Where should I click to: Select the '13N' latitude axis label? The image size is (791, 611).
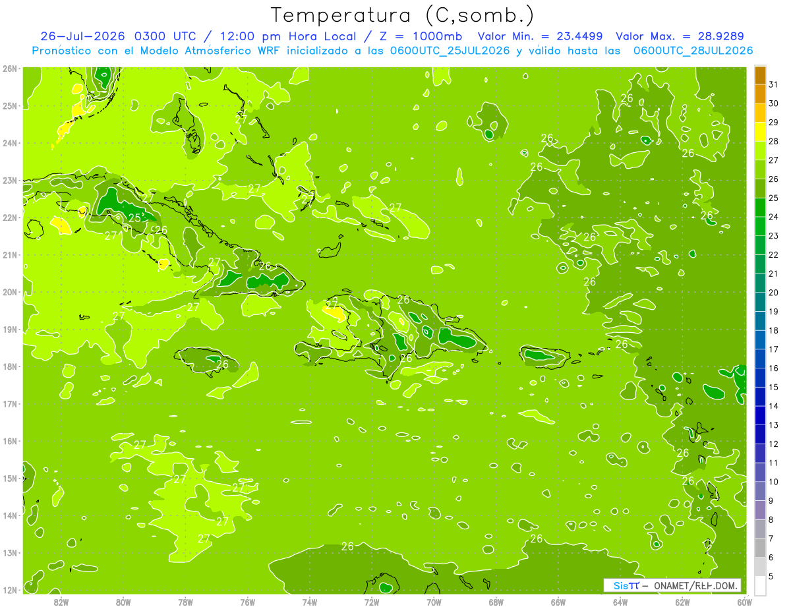pyautogui.click(x=9, y=553)
